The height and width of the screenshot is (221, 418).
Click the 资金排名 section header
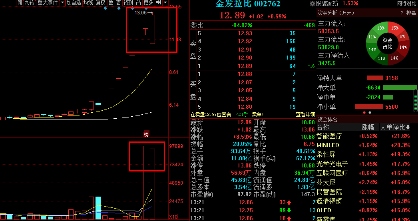click(327, 119)
